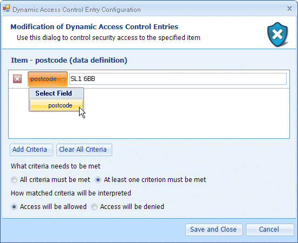
Task: Open the postcode field dropdown button
Action: pyautogui.click(x=48, y=79)
